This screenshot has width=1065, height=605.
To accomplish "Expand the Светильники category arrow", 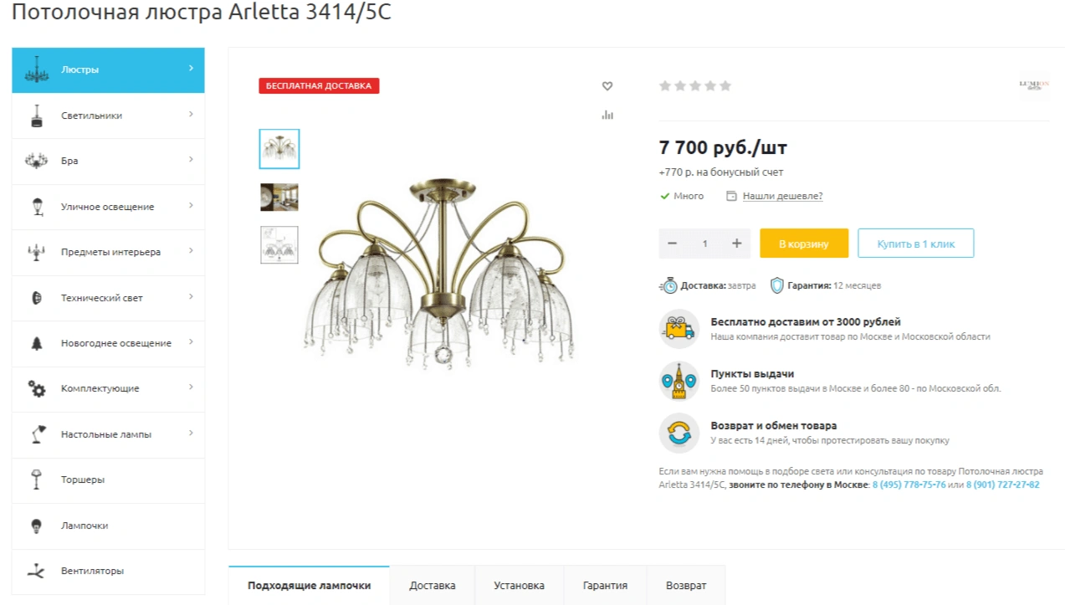I will (191, 115).
